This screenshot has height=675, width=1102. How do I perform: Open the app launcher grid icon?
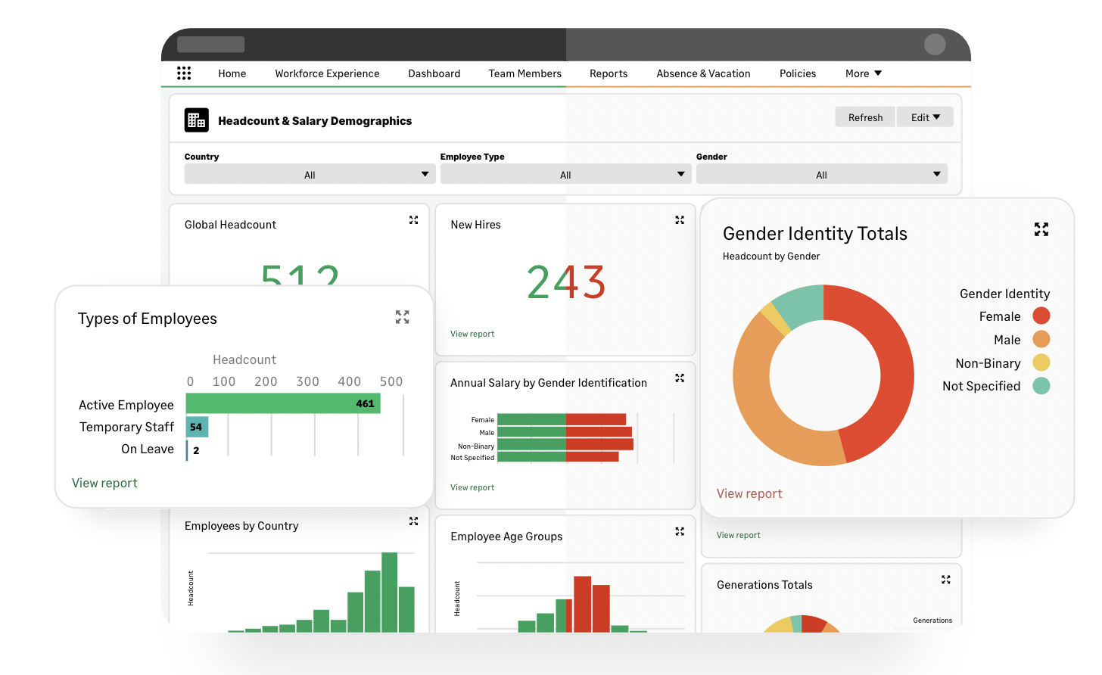tap(184, 73)
